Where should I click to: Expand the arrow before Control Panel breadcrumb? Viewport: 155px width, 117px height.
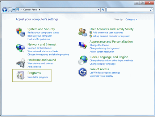pos(21,10)
